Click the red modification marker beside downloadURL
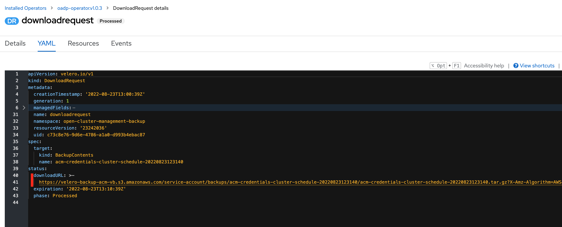Screen dimensions: 562x227 click(32, 179)
